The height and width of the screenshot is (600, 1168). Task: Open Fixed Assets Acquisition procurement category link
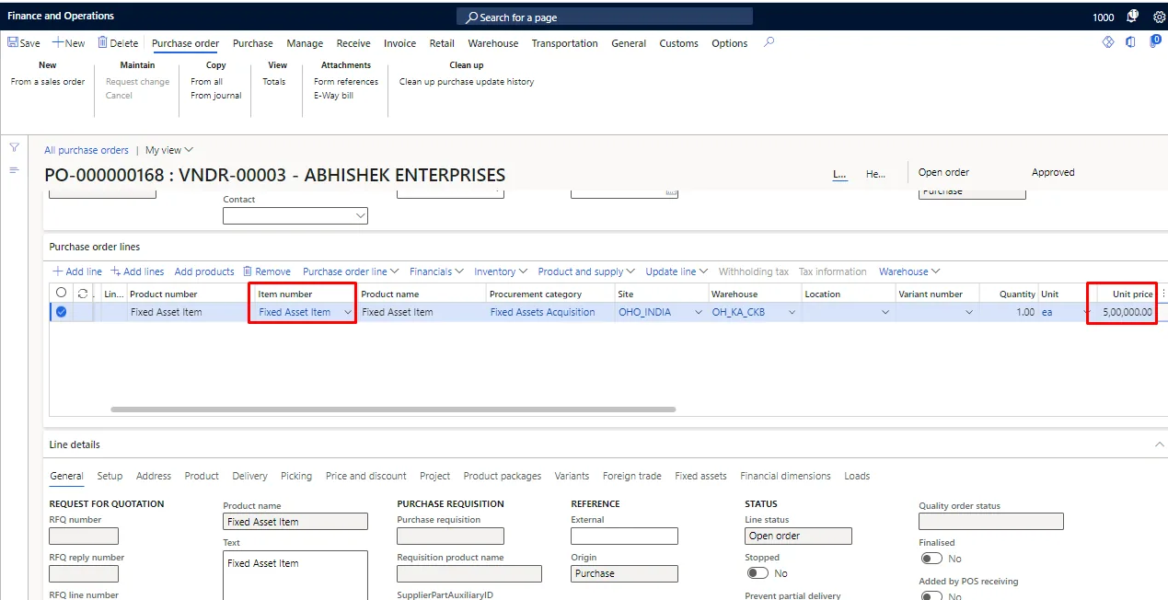click(x=542, y=312)
